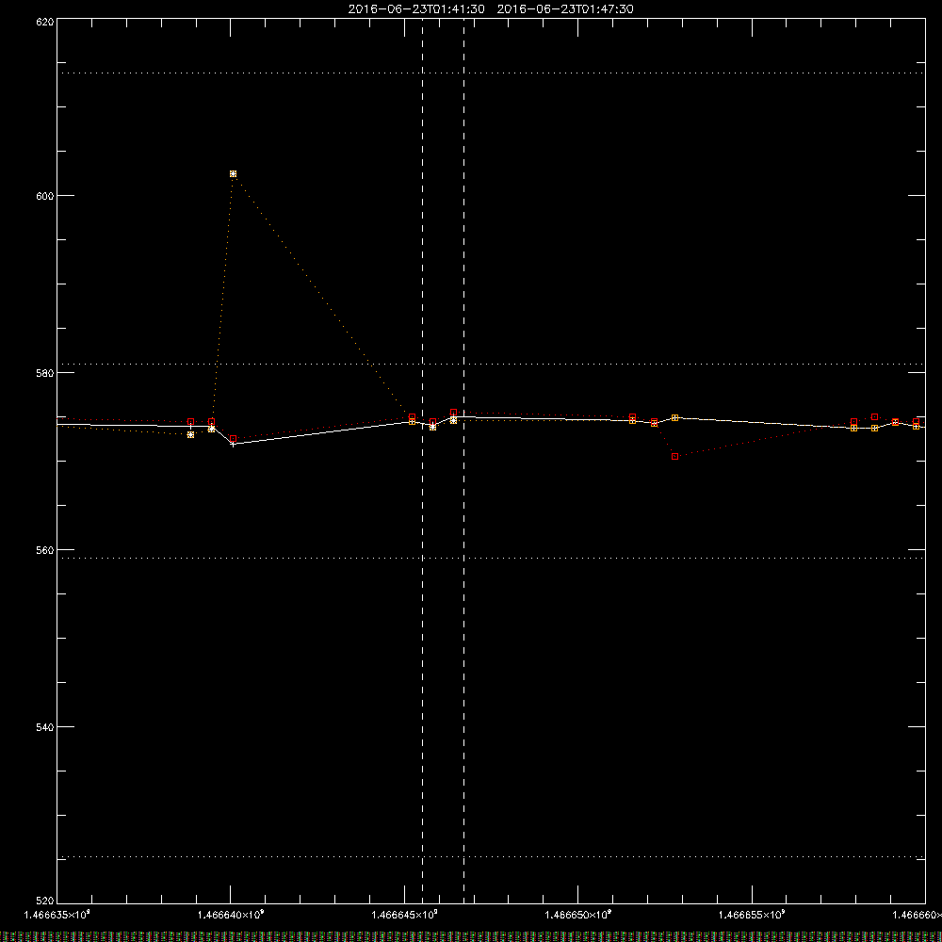
Task: Click the x-axis label 1.466635×10⁹
Action: (57, 915)
